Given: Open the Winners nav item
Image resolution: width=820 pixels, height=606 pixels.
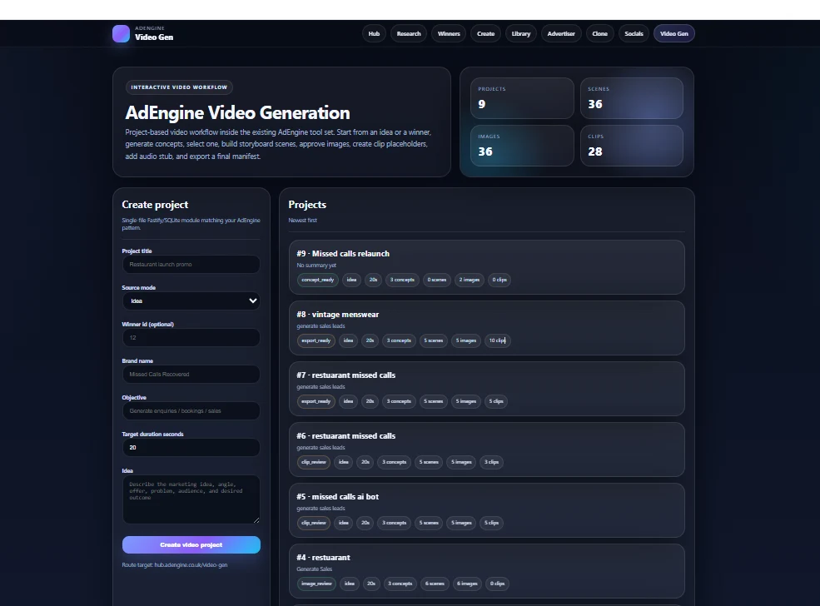Looking at the screenshot, I should [449, 33].
